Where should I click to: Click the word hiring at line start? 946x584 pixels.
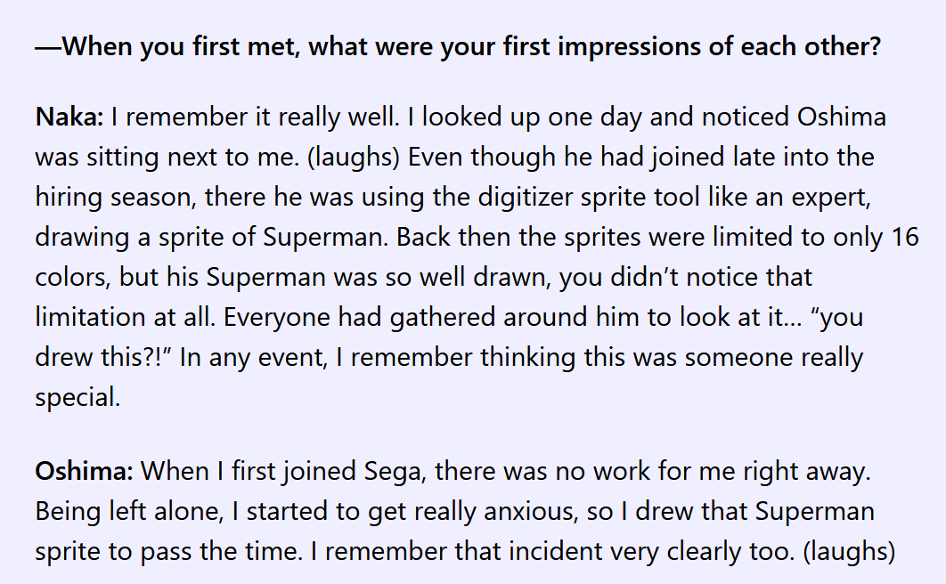pyautogui.click(x=69, y=197)
